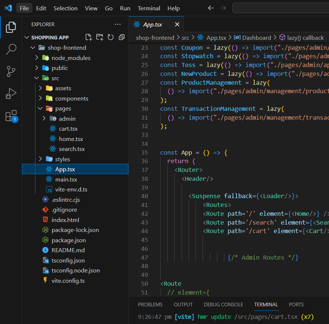Screen dimensions: 329x324
Task: Open the Go menu
Action: (x=109, y=8)
